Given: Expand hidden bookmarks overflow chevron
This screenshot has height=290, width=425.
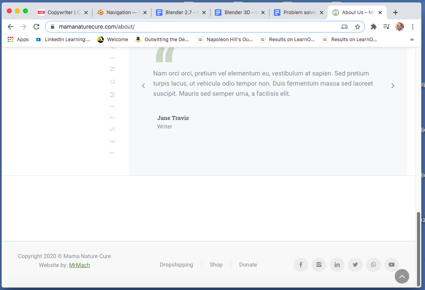Looking at the screenshot, I should [412, 40].
